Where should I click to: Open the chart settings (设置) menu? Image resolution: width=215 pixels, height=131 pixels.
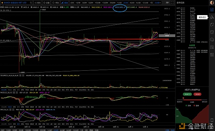coord(47,3)
